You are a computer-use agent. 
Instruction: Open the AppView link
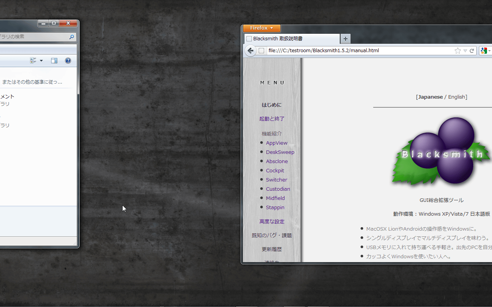[277, 143]
